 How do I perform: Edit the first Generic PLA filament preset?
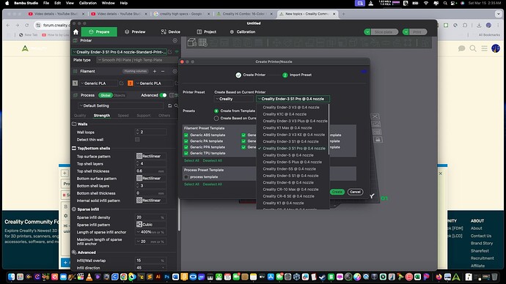pyautogui.click(x=121, y=83)
